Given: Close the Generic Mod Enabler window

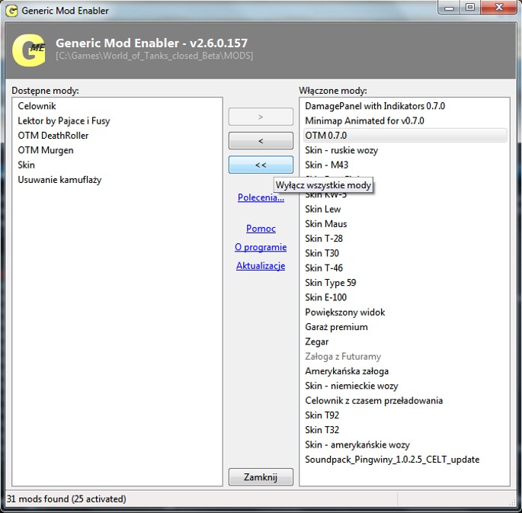Looking at the screenshot, I should point(498,8).
